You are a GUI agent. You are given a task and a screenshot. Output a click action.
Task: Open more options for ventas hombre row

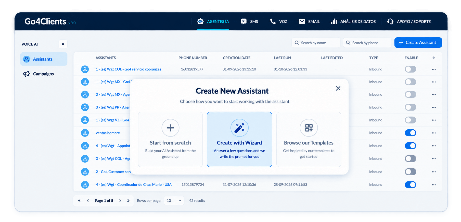(434, 133)
